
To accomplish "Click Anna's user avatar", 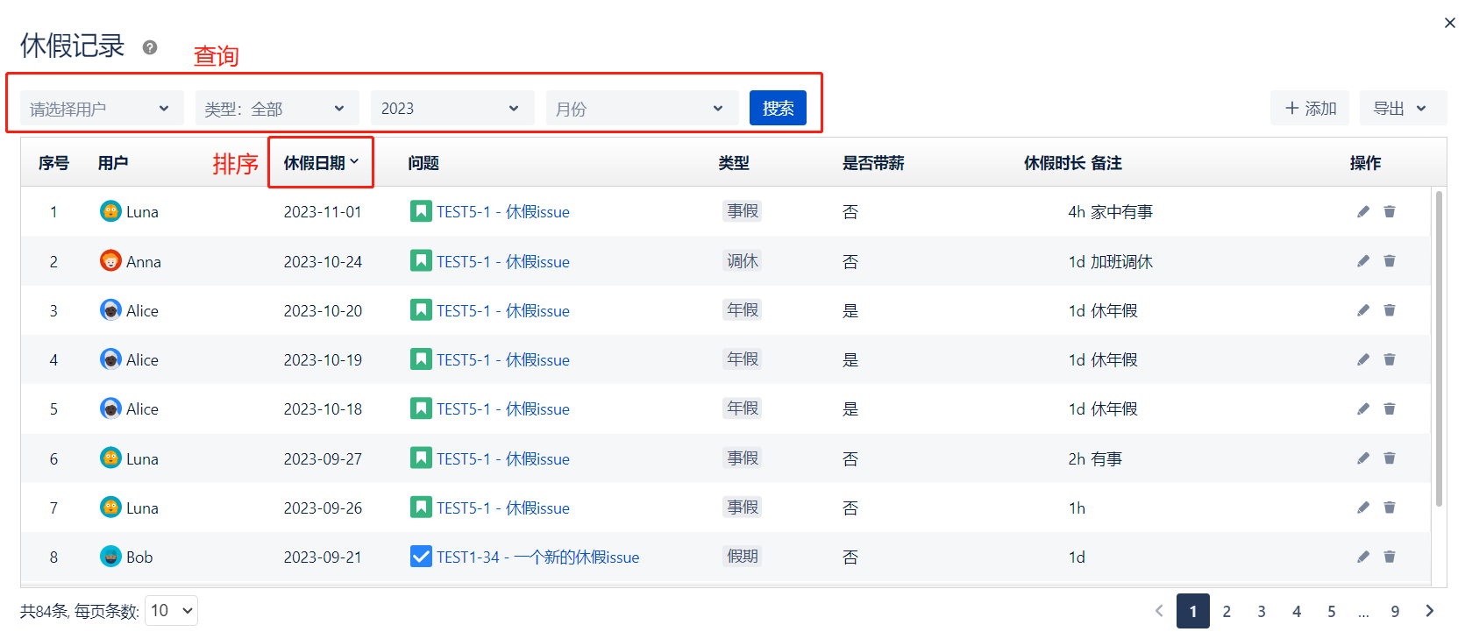I will [110, 261].
